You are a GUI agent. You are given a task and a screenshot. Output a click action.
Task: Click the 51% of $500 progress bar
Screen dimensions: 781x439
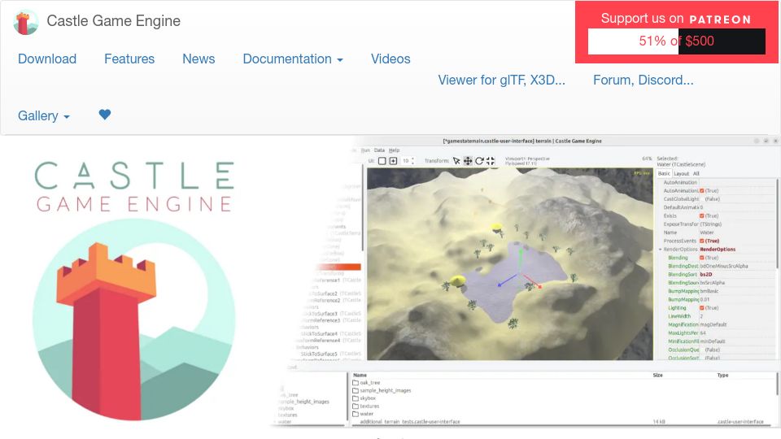676,41
